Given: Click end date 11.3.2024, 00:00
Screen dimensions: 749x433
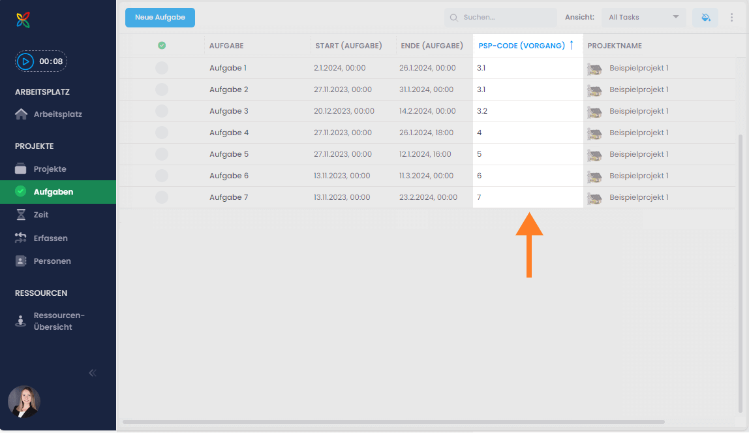Looking at the screenshot, I should [427, 176].
